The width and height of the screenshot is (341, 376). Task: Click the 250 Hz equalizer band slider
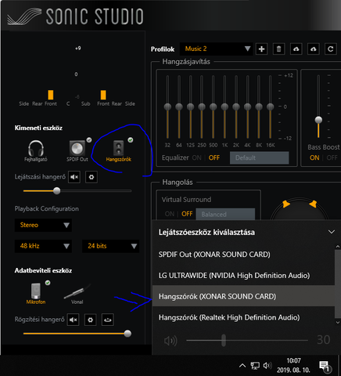[x=202, y=107]
